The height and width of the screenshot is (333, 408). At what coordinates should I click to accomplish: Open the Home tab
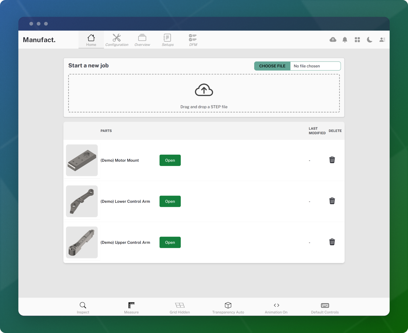tap(91, 40)
